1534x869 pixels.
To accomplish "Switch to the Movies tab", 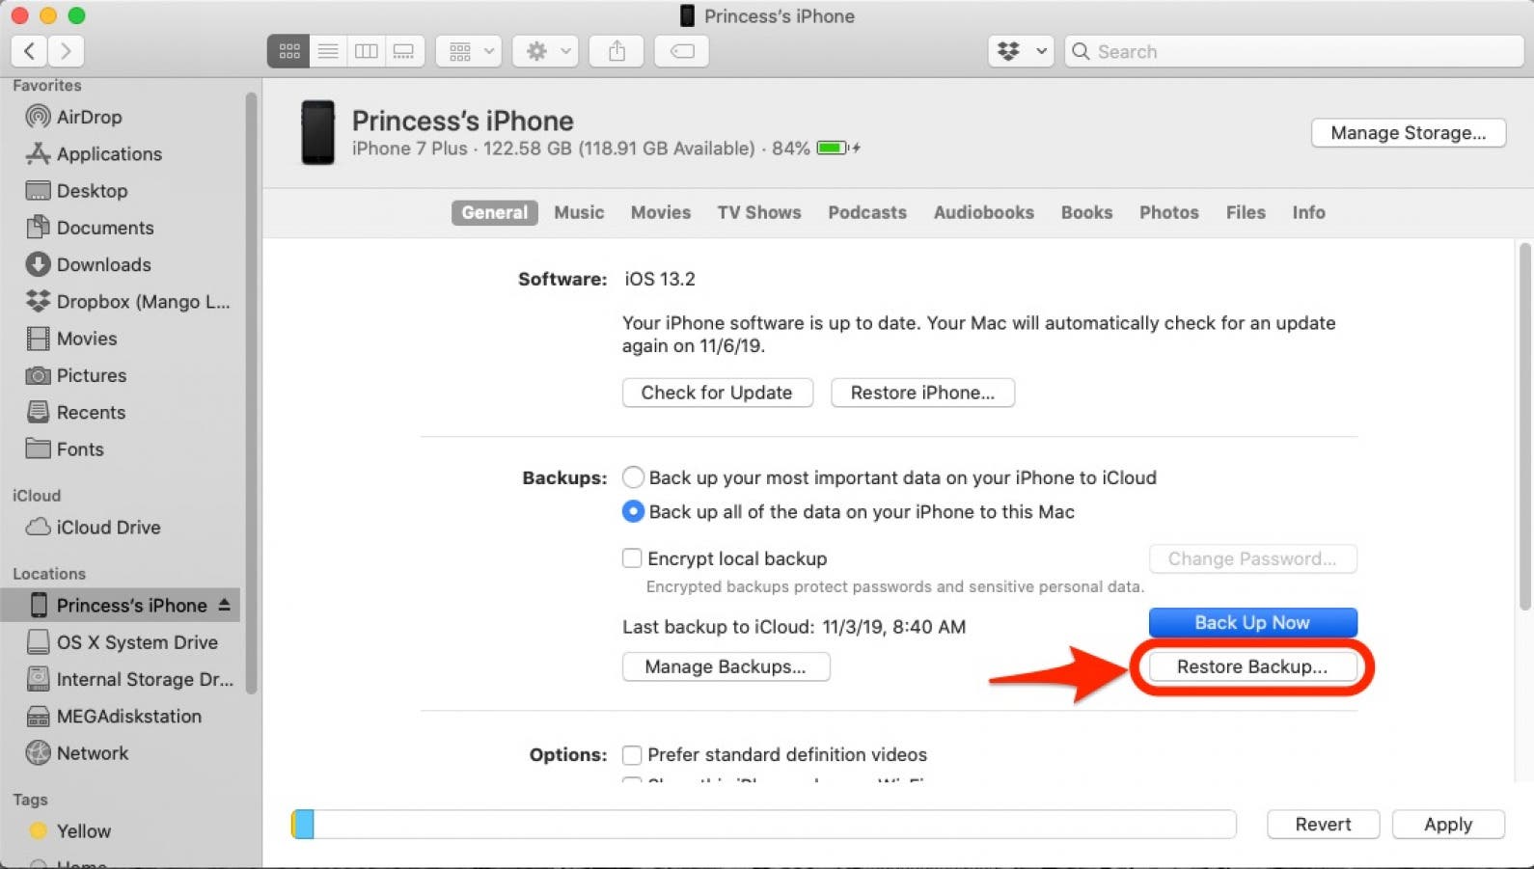I will pos(661,213).
